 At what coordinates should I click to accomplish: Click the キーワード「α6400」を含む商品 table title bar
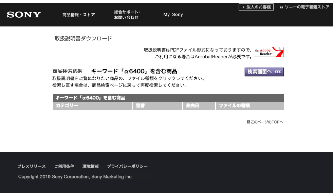pyautogui.click(x=168, y=98)
